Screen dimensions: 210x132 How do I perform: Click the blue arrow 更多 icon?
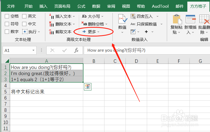[x=84, y=32]
